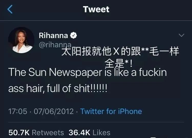This screenshot has width=192, height=138.
Task: Tap the 'ass hair, full of' text line
Action: 58,88
